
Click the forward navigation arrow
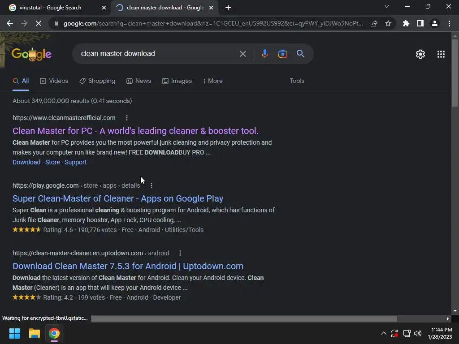[24, 23]
